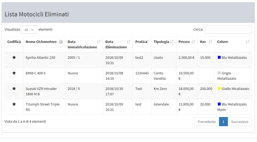Click sort arrows in Data Eliminazione header

click(129, 42)
